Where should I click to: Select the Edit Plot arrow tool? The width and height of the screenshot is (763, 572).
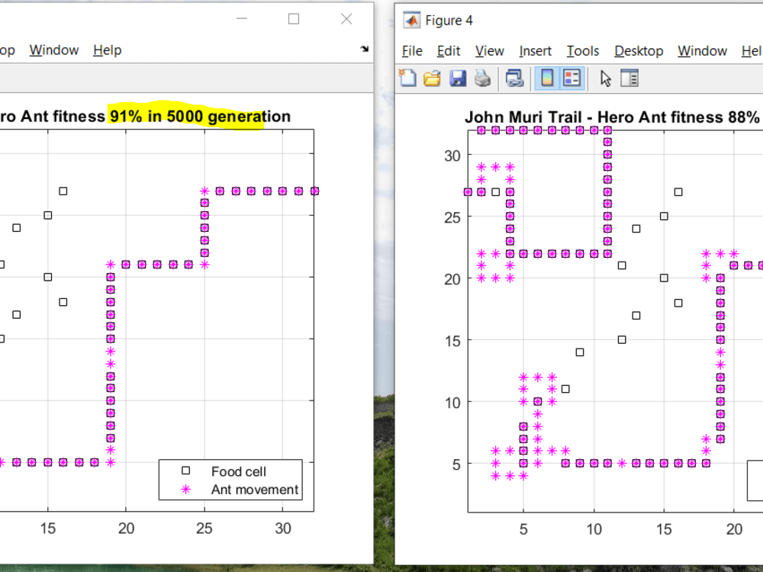605,78
